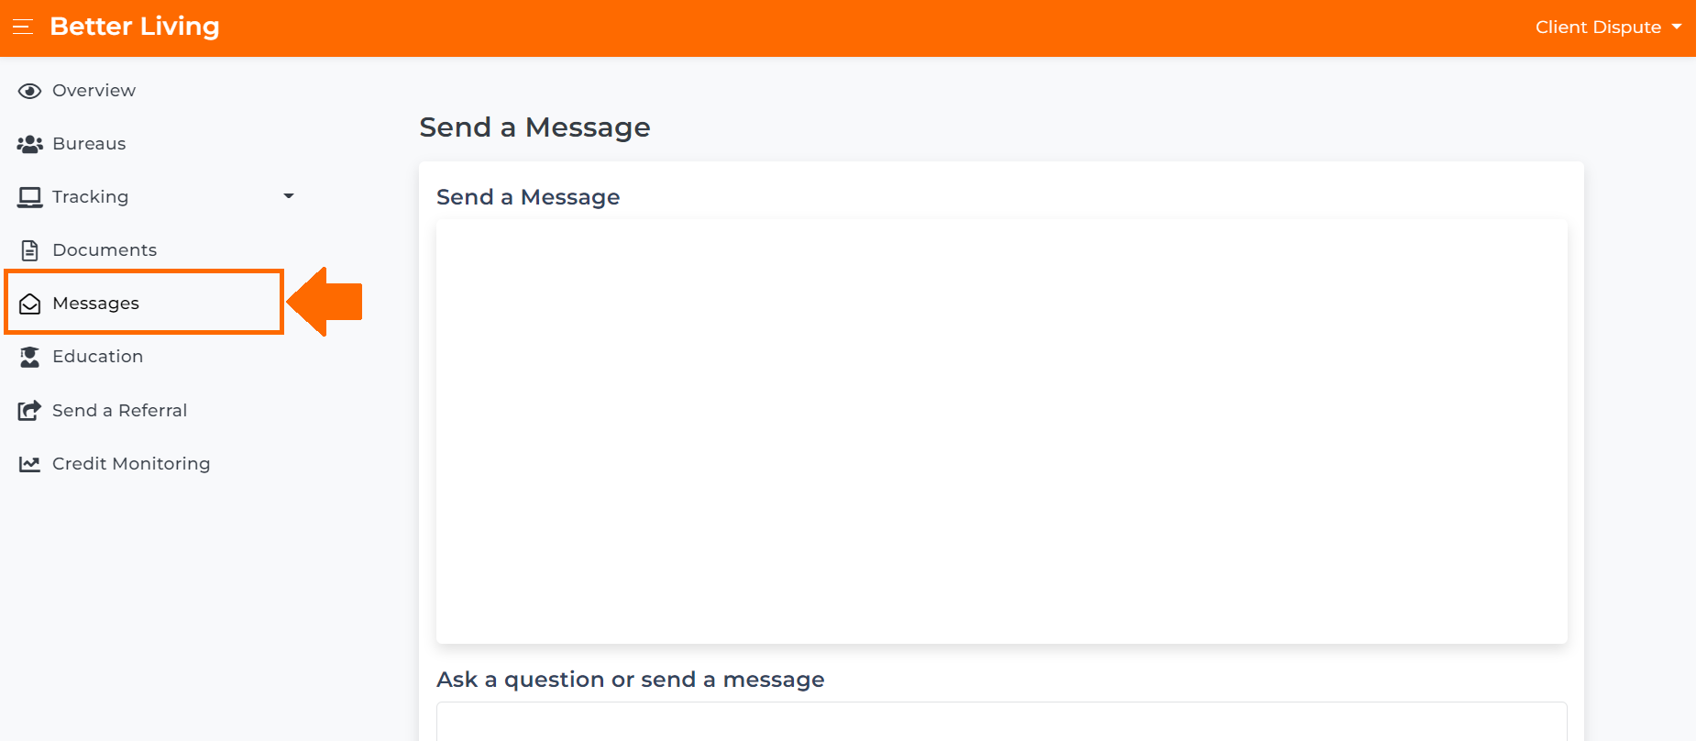This screenshot has height=741, width=1707.
Task: Click the Better Living brand link
Action: 135,27
